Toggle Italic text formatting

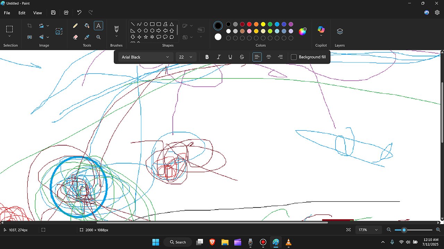(x=219, y=57)
